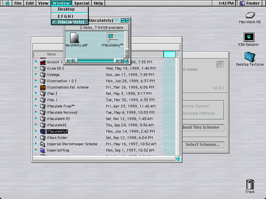The height and width of the screenshot is (199, 266).
Task: Toggle the Arrow Cursor option in Kaleidoscope
Action: click(196, 106)
